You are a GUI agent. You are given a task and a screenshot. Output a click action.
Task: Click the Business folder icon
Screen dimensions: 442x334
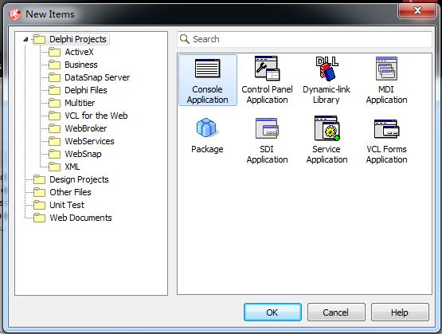[54, 65]
